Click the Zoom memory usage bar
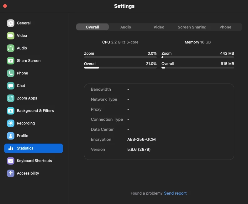This screenshot has width=248, height=204. [198, 57]
